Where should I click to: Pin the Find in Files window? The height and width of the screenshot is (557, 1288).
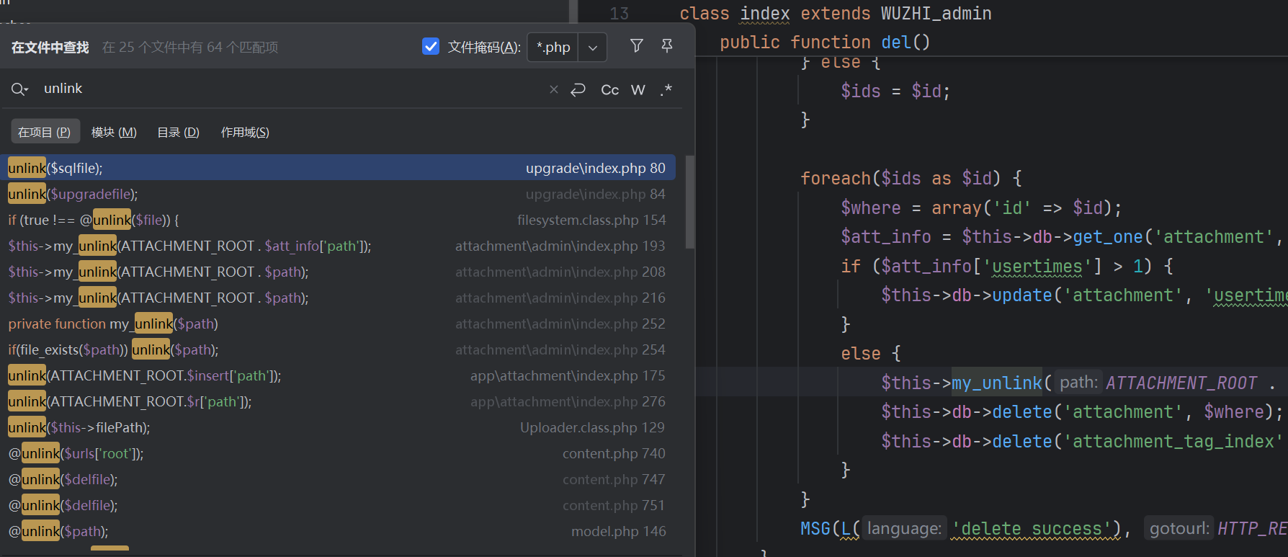tap(667, 47)
